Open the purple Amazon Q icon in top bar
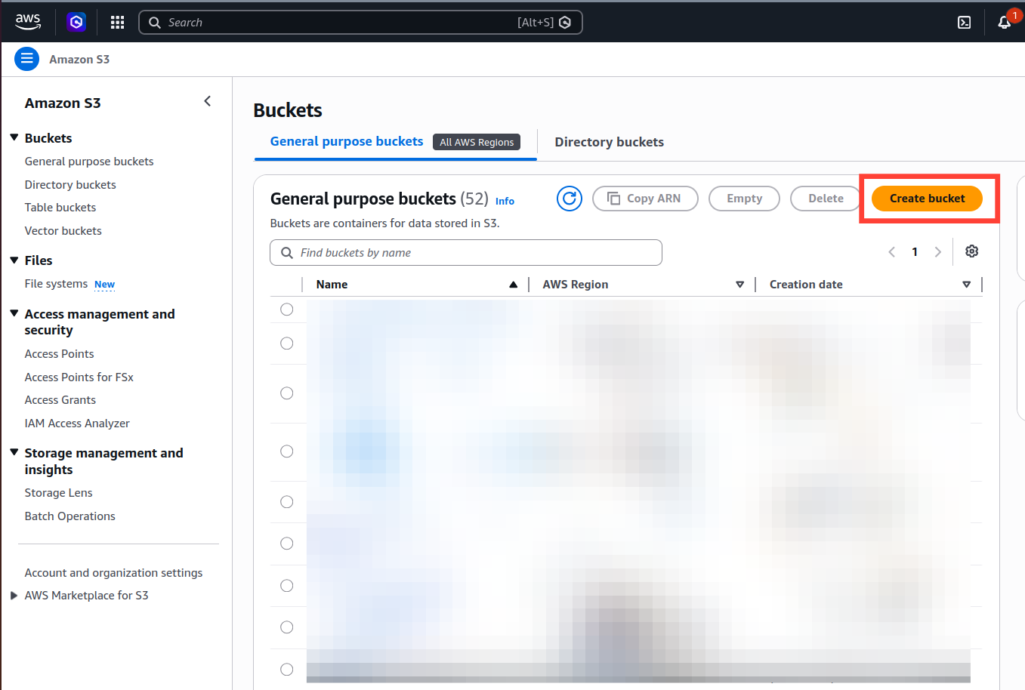This screenshot has width=1025, height=690. click(x=76, y=23)
